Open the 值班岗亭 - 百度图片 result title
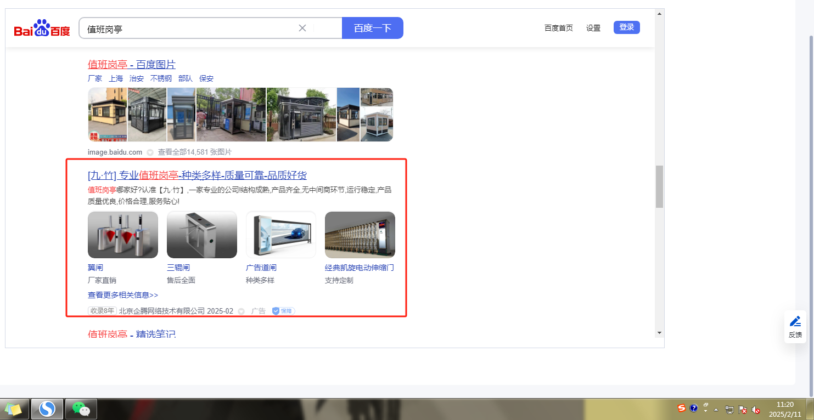This screenshot has height=420, width=814. tap(132, 65)
